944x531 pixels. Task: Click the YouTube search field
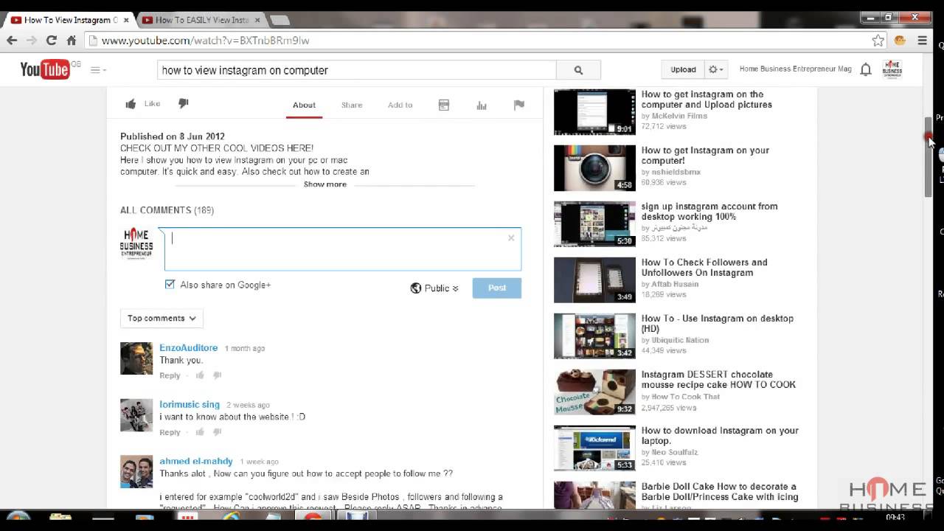point(357,70)
